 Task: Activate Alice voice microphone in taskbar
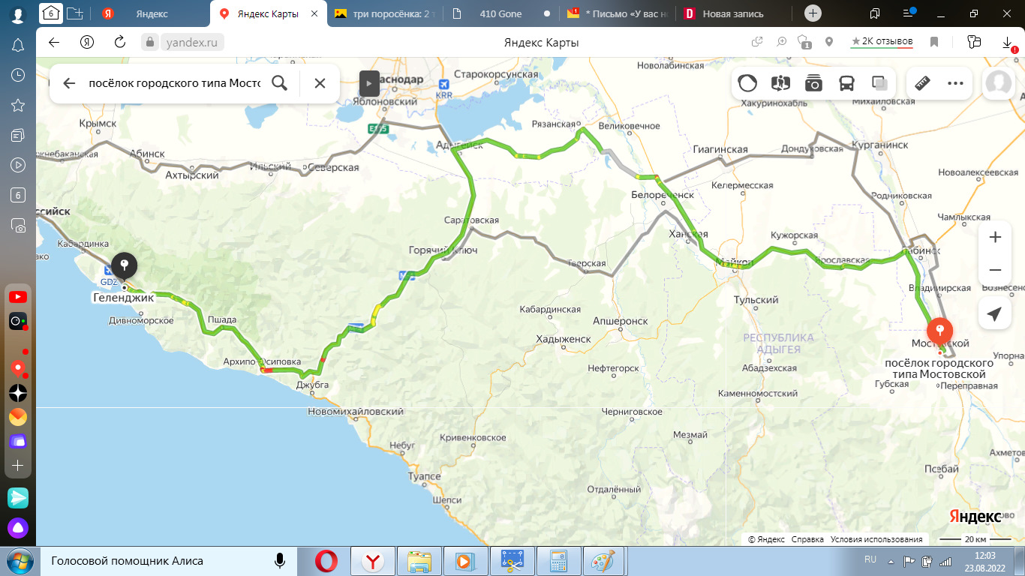pos(280,560)
